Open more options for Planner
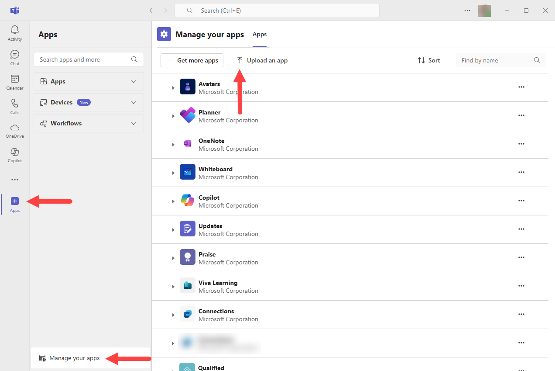555x371 pixels. (521, 115)
